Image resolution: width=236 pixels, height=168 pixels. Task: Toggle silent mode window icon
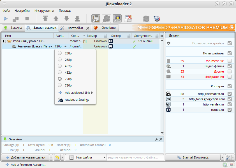[128, 19]
